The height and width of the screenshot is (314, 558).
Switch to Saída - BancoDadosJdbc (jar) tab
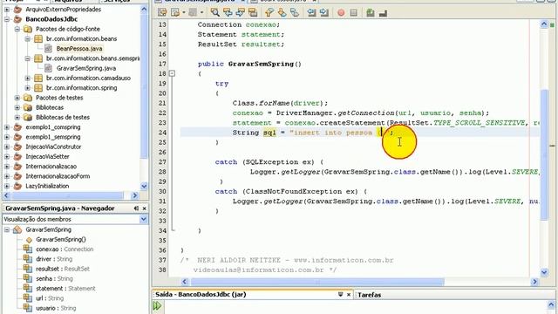201,295
